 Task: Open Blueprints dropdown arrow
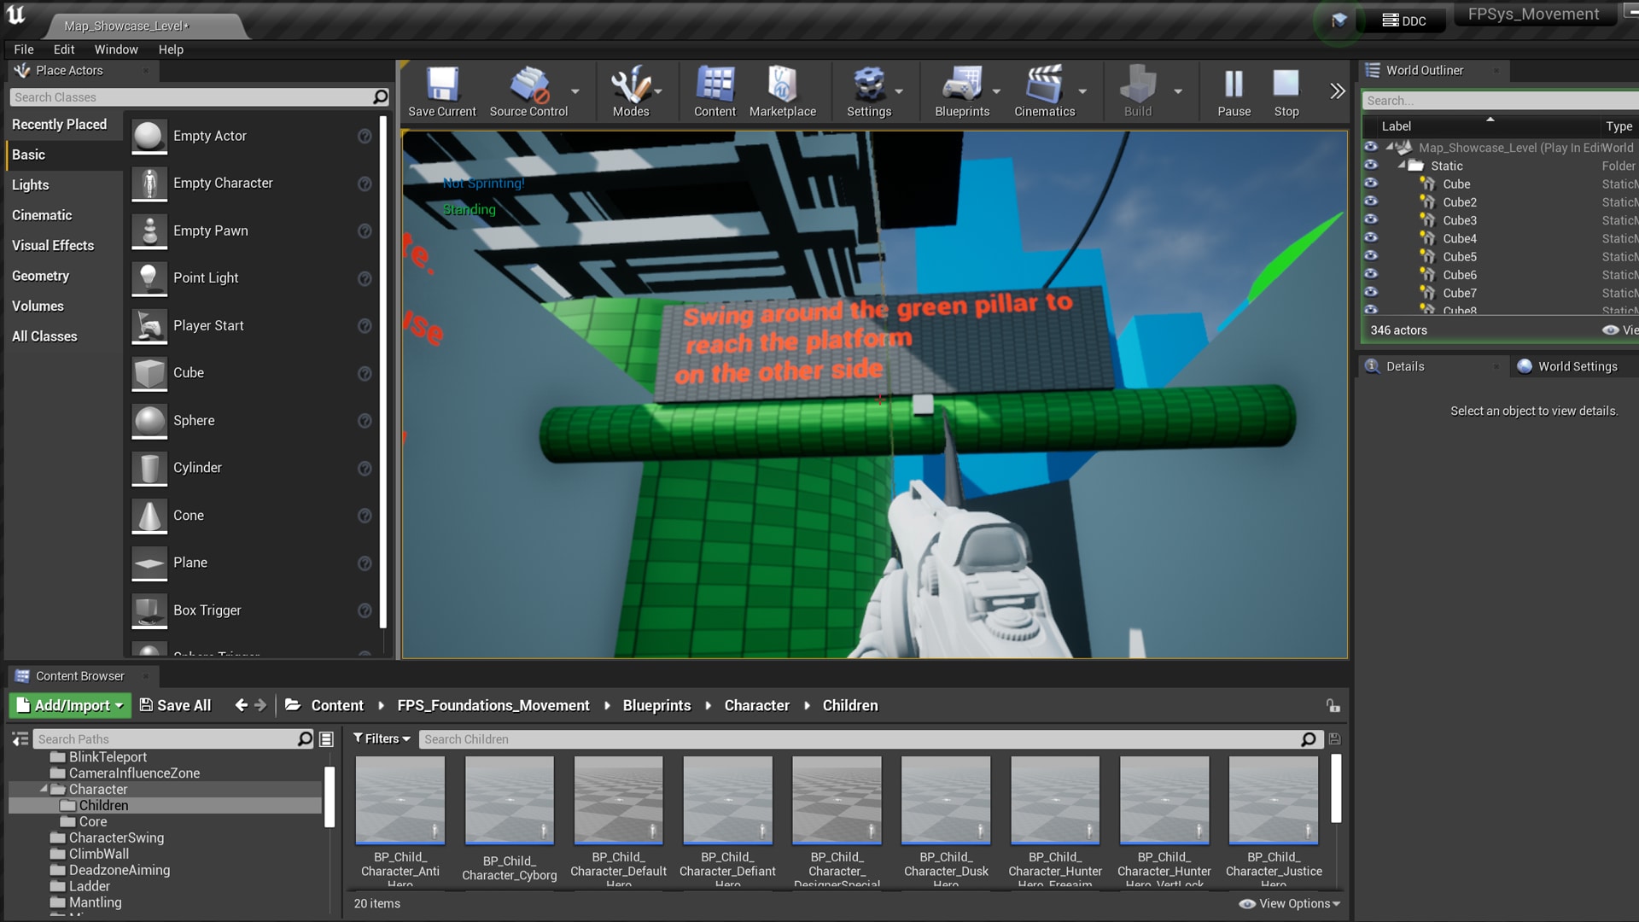click(x=996, y=91)
